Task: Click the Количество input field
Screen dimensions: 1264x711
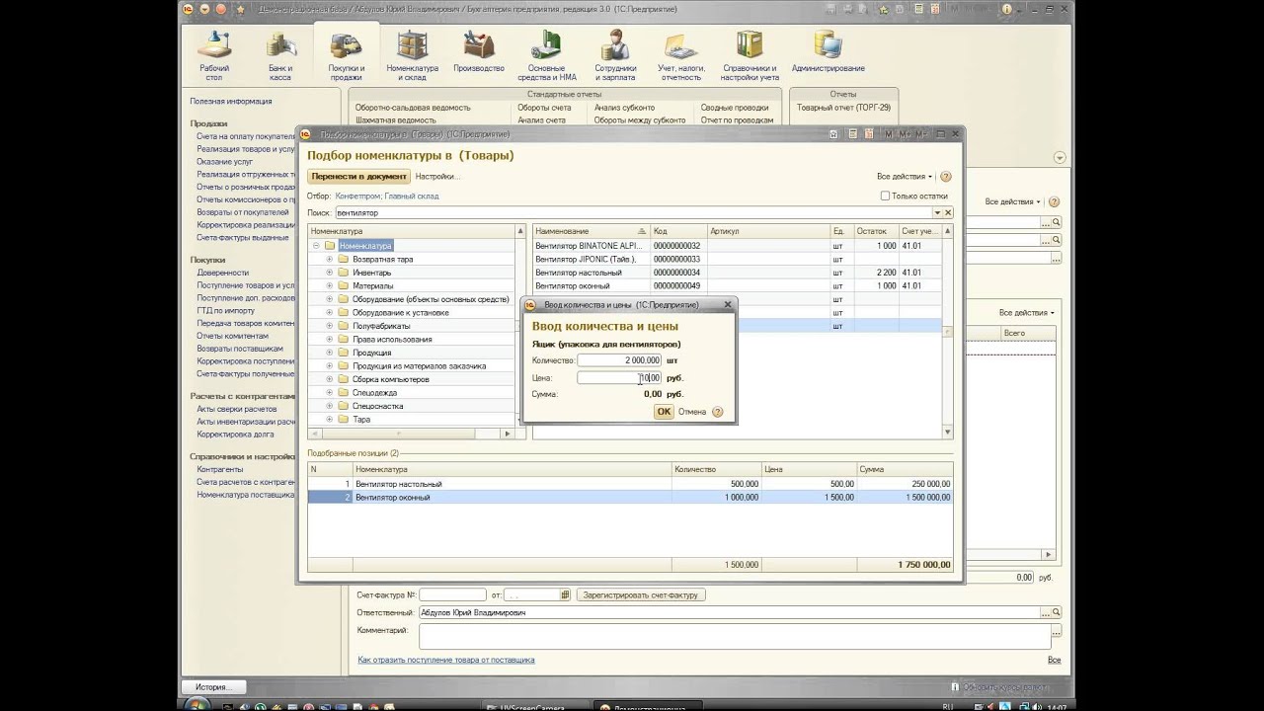Action: (619, 360)
